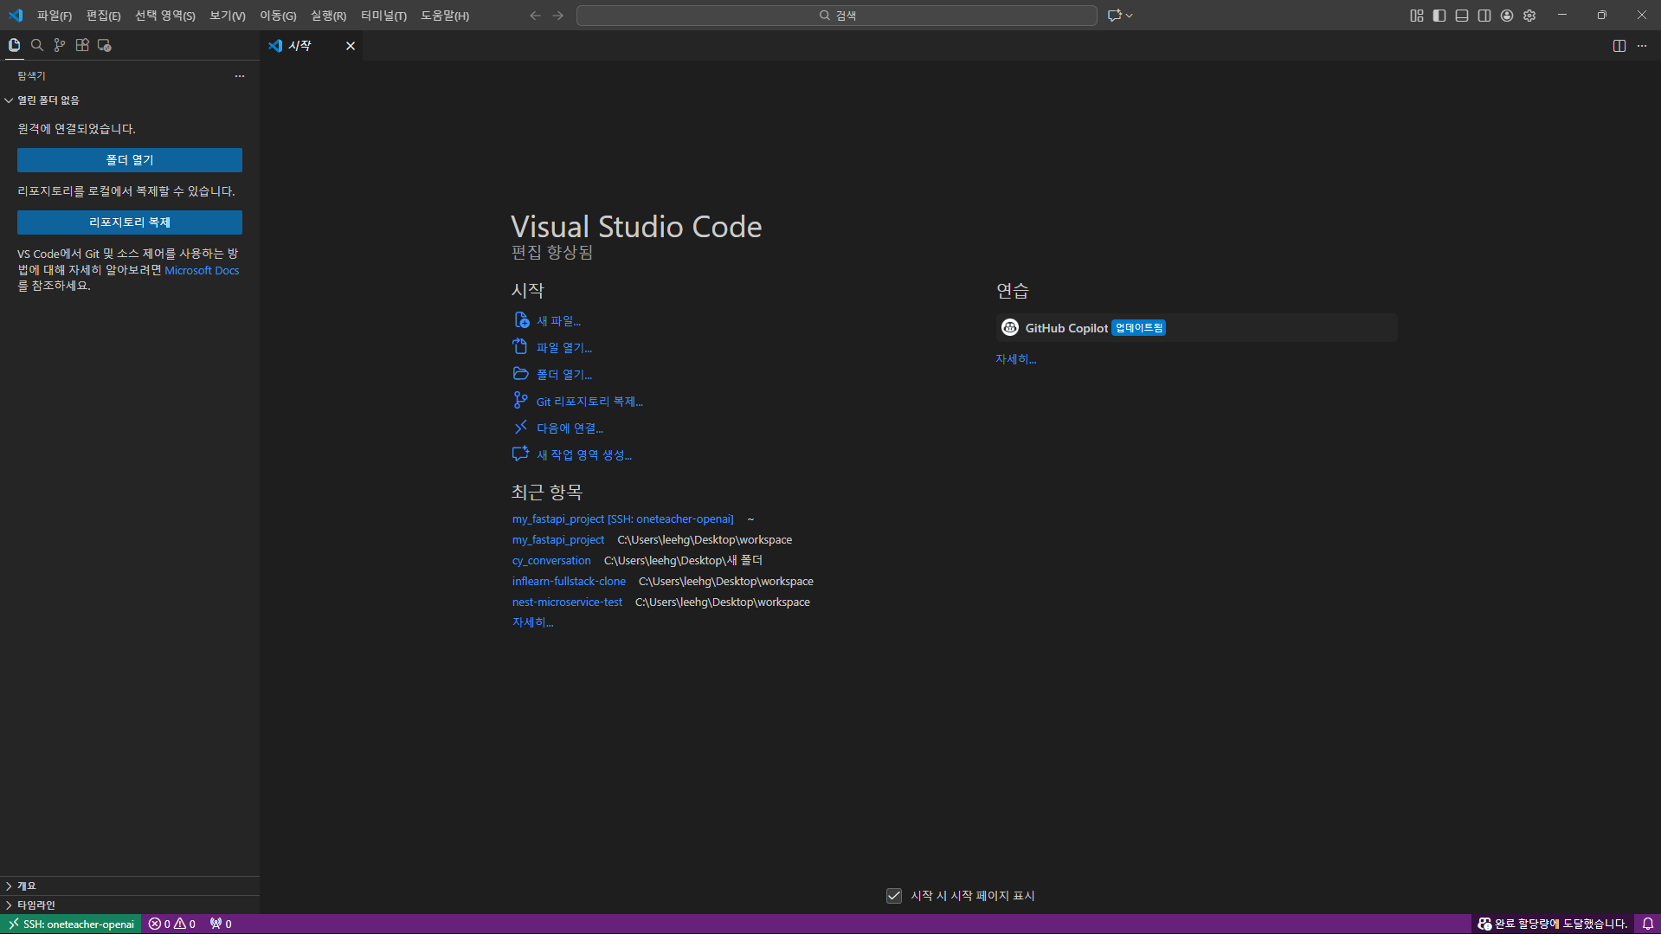This screenshot has height=934, width=1661.
Task: Click the new file icon
Action: [521, 320]
